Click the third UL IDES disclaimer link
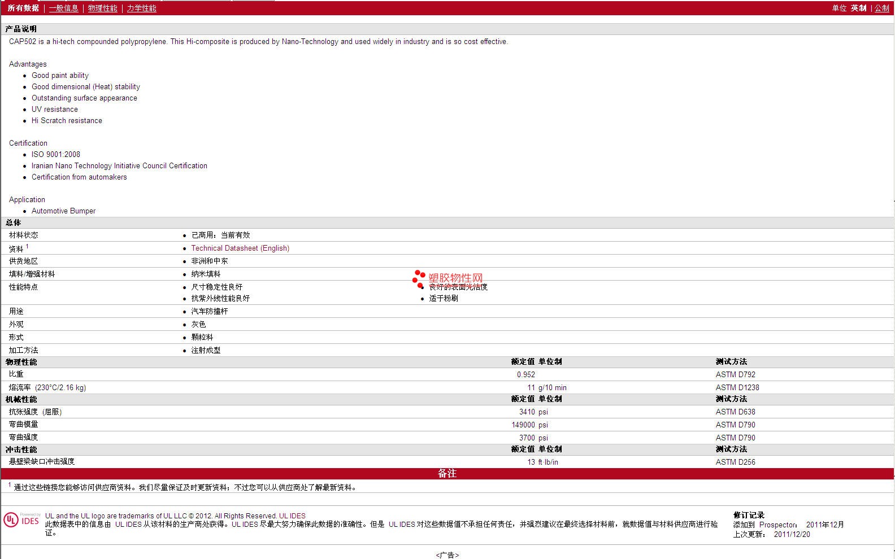This screenshot has width=895, height=559. (402, 524)
